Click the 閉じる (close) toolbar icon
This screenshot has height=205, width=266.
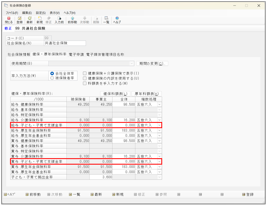coord(9,20)
